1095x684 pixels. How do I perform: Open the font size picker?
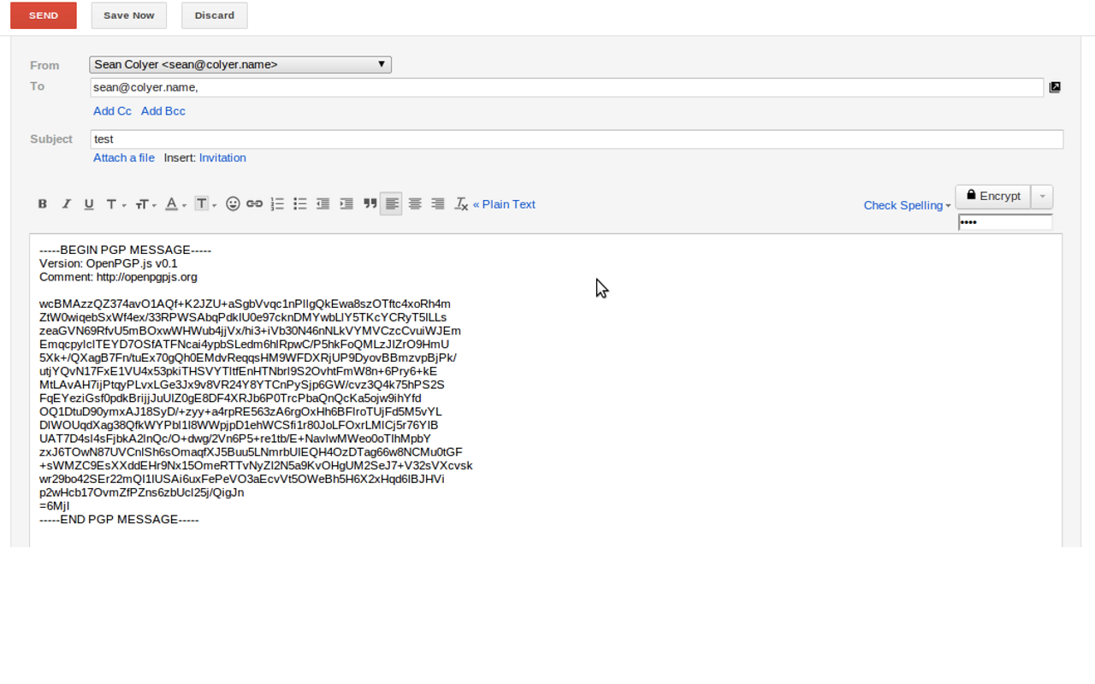click(145, 203)
